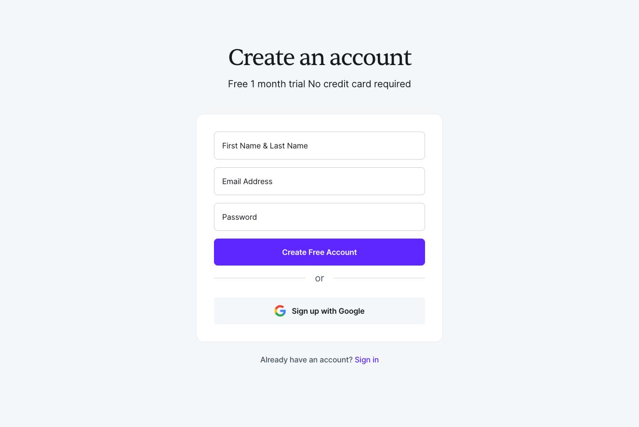The height and width of the screenshot is (427, 639).
Task: Open the Sign in link
Action: click(366, 360)
